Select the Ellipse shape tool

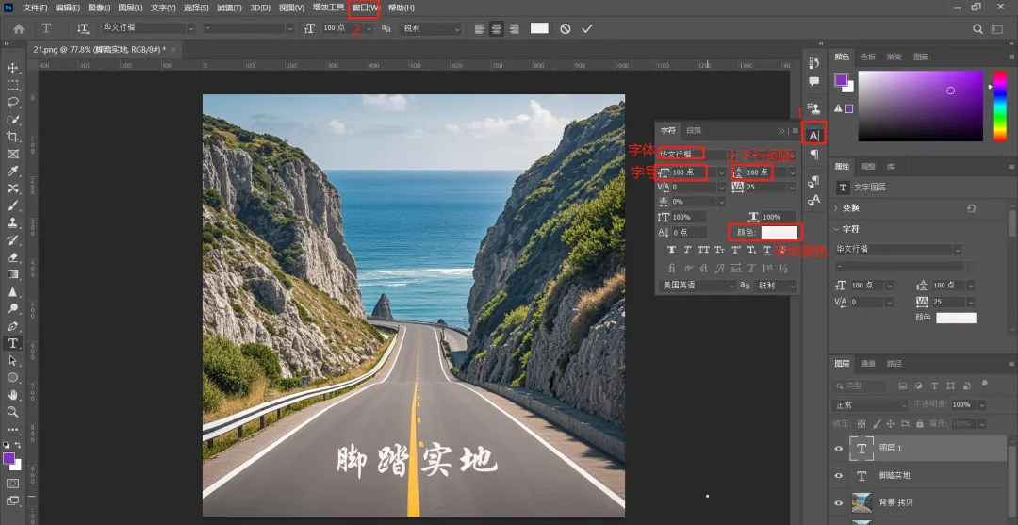point(12,378)
